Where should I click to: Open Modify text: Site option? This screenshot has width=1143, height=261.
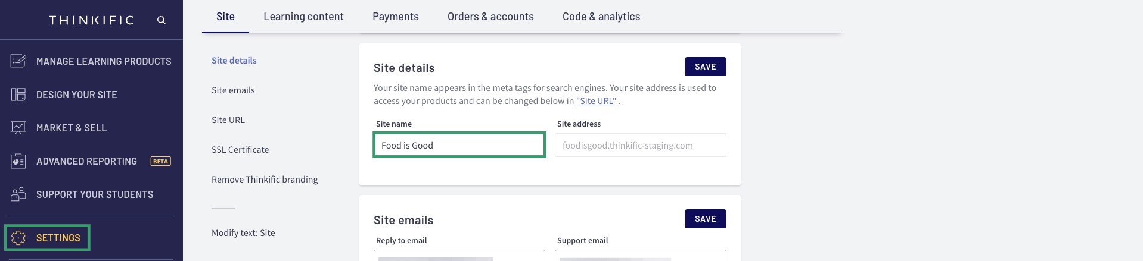pyautogui.click(x=243, y=233)
